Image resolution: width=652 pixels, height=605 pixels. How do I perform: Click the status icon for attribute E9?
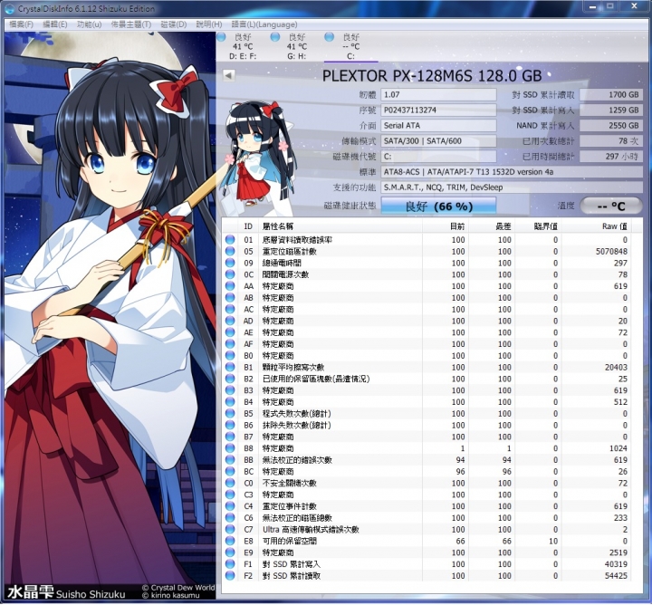[x=229, y=552]
